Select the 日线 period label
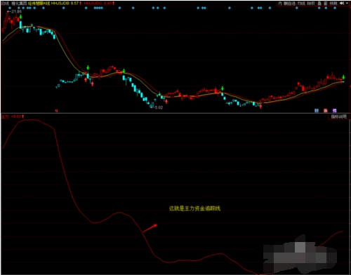The width and height of the screenshot is (351, 275). (x=5, y=4)
